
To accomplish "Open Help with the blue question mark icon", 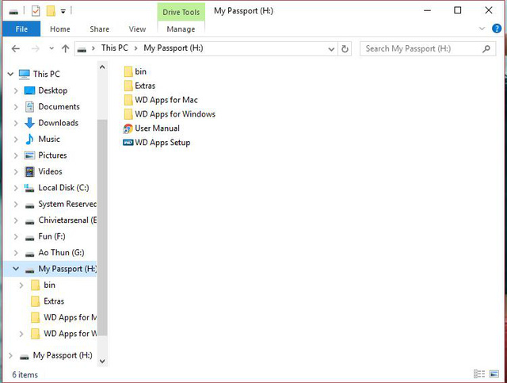I will tap(497, 29).
